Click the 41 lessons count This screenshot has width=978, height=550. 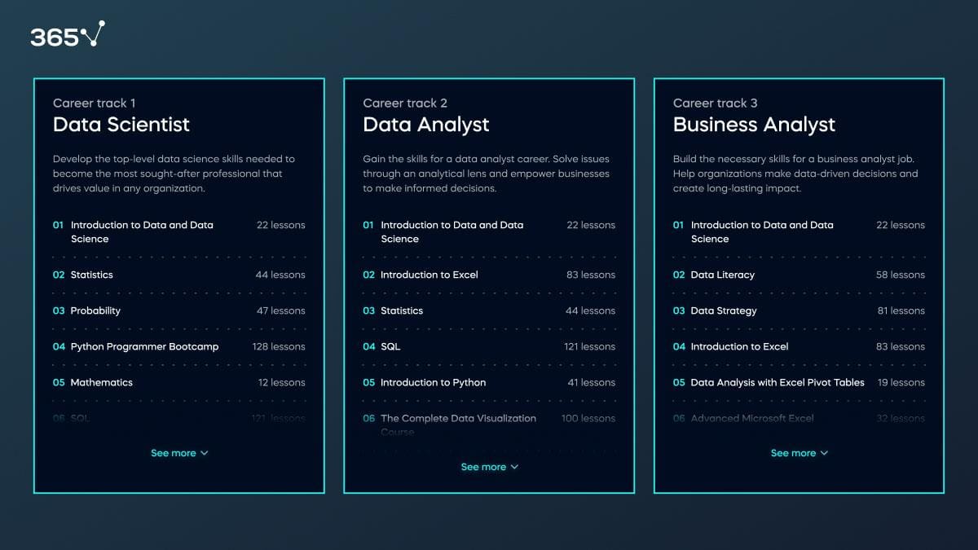coord(592,382)
